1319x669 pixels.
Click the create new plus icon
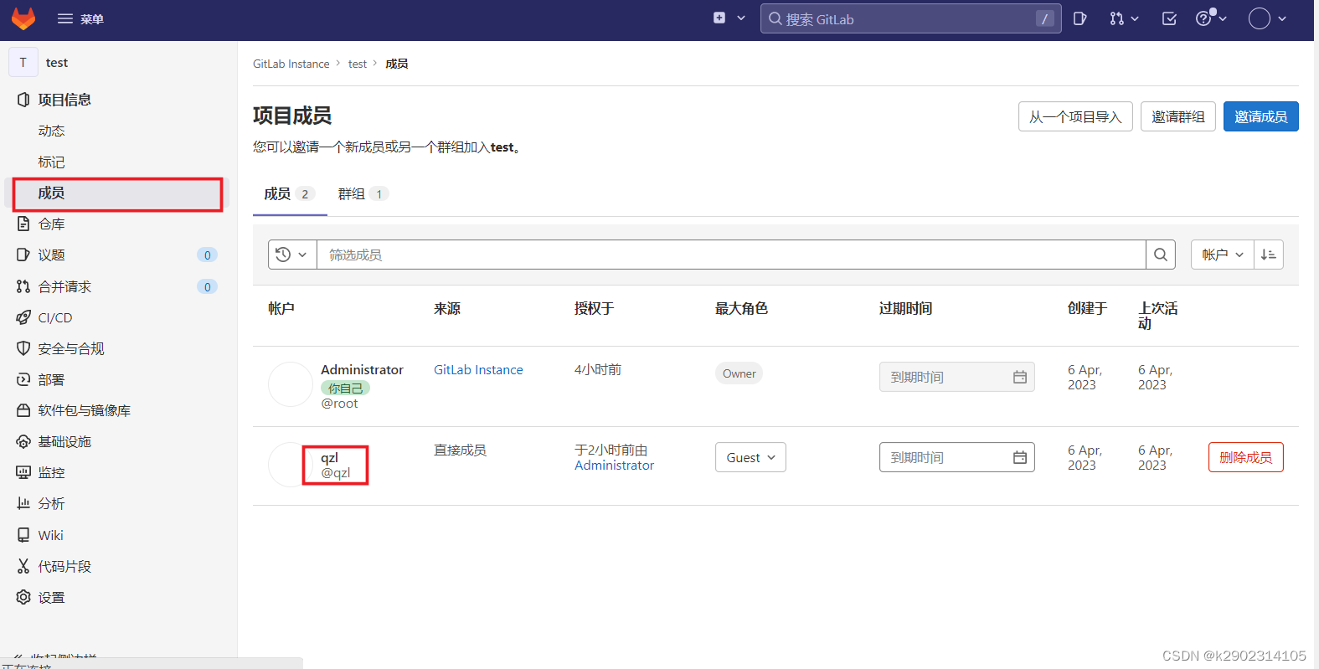coord(719,18)
